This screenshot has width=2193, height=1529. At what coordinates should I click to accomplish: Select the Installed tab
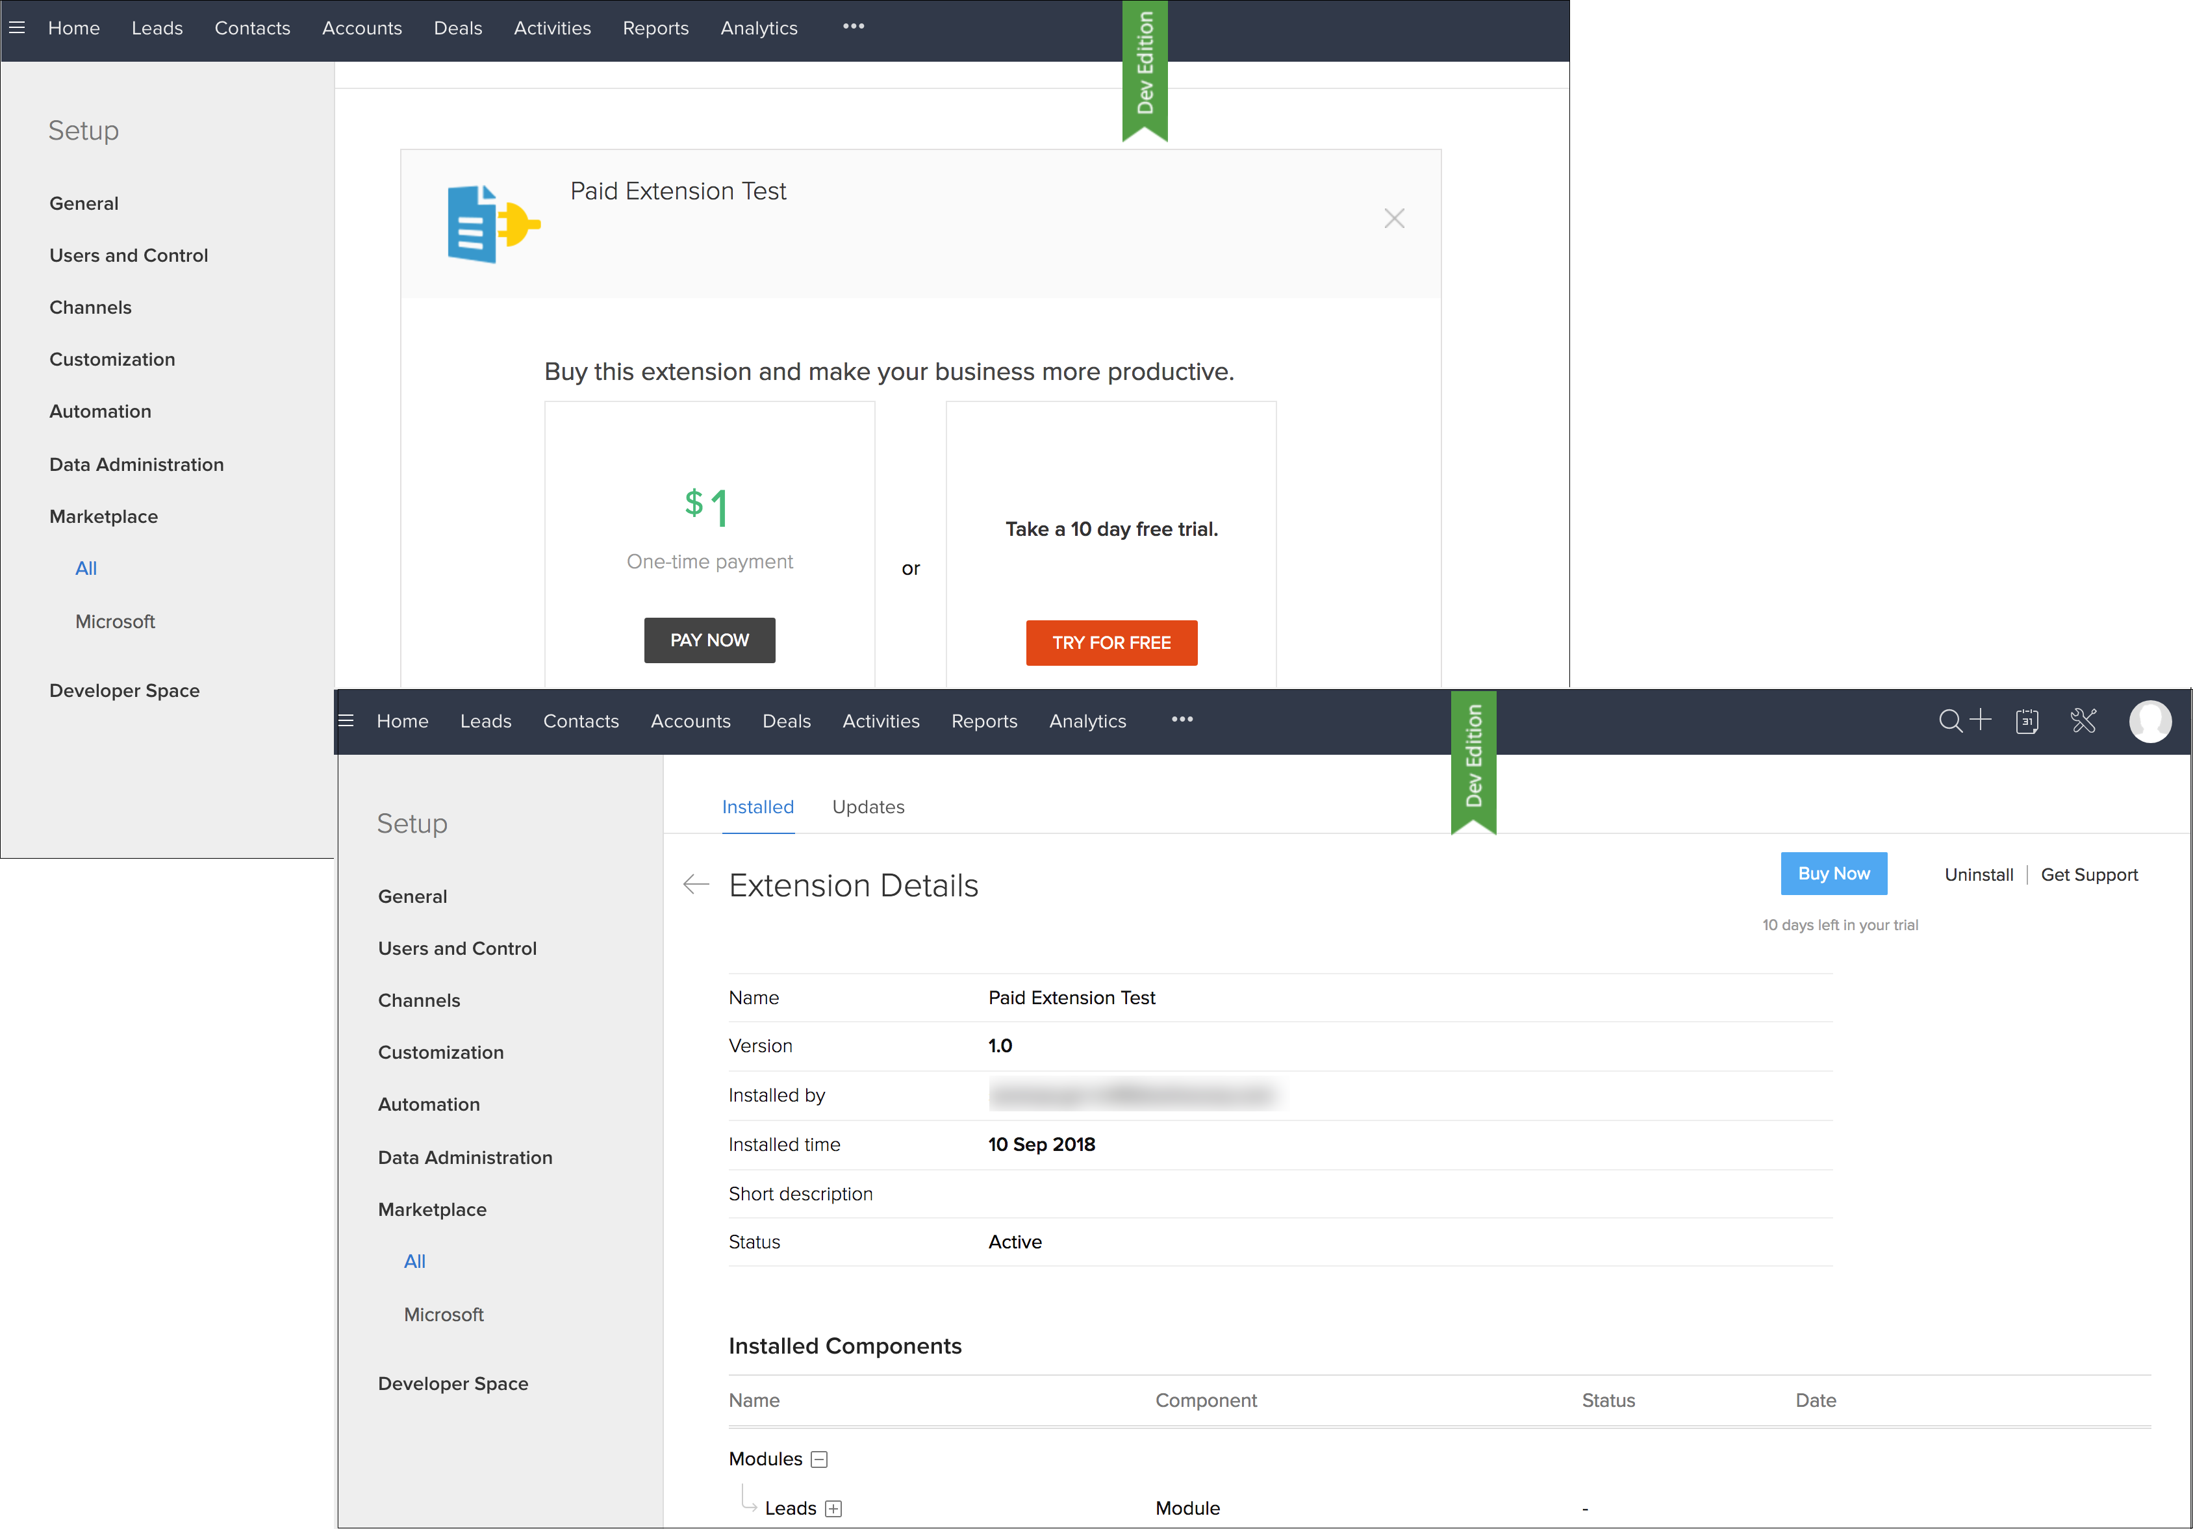click(x=757, y=807)
